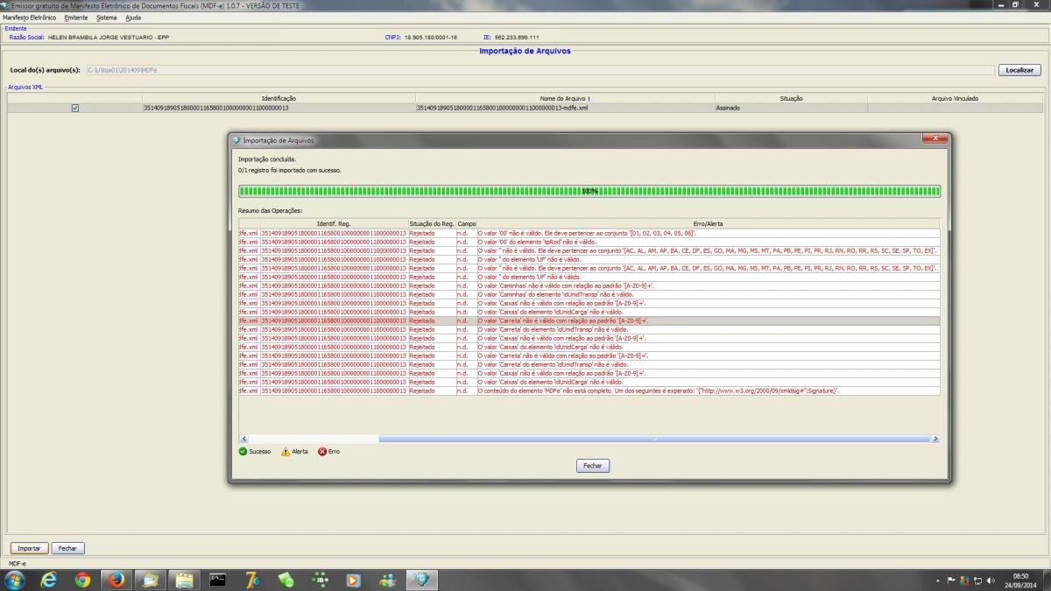Click Fechar next to Importar
The height and width of the screenshot is (591, 1051).
click(x=67, y=548)
